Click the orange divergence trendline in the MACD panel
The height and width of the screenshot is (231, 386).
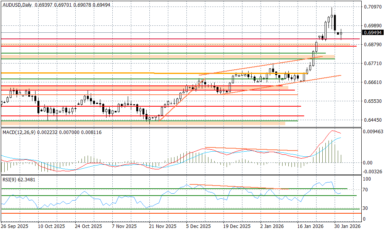pos(251,149)
